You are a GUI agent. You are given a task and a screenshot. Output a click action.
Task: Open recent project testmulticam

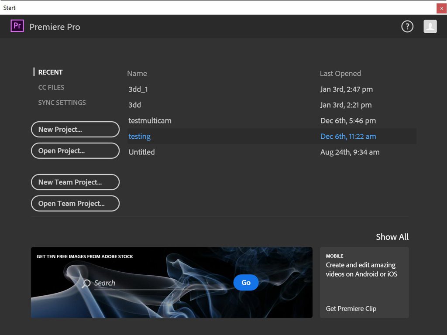[150, 120]
